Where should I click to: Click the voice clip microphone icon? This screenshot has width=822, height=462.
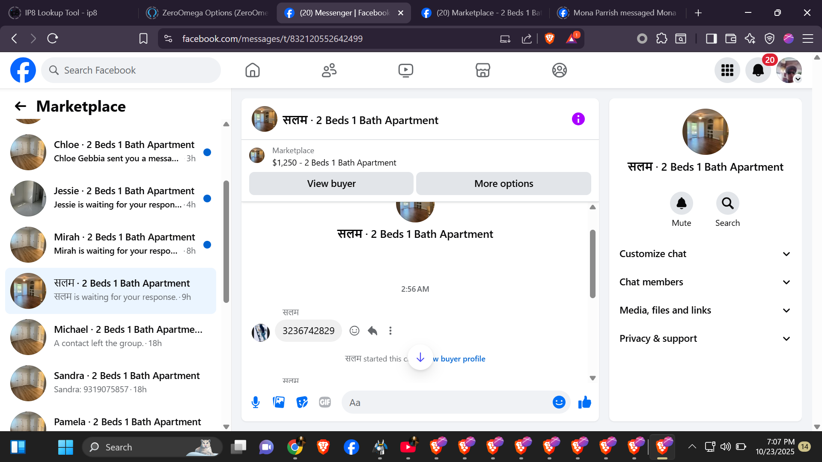[x=256, y=402]
